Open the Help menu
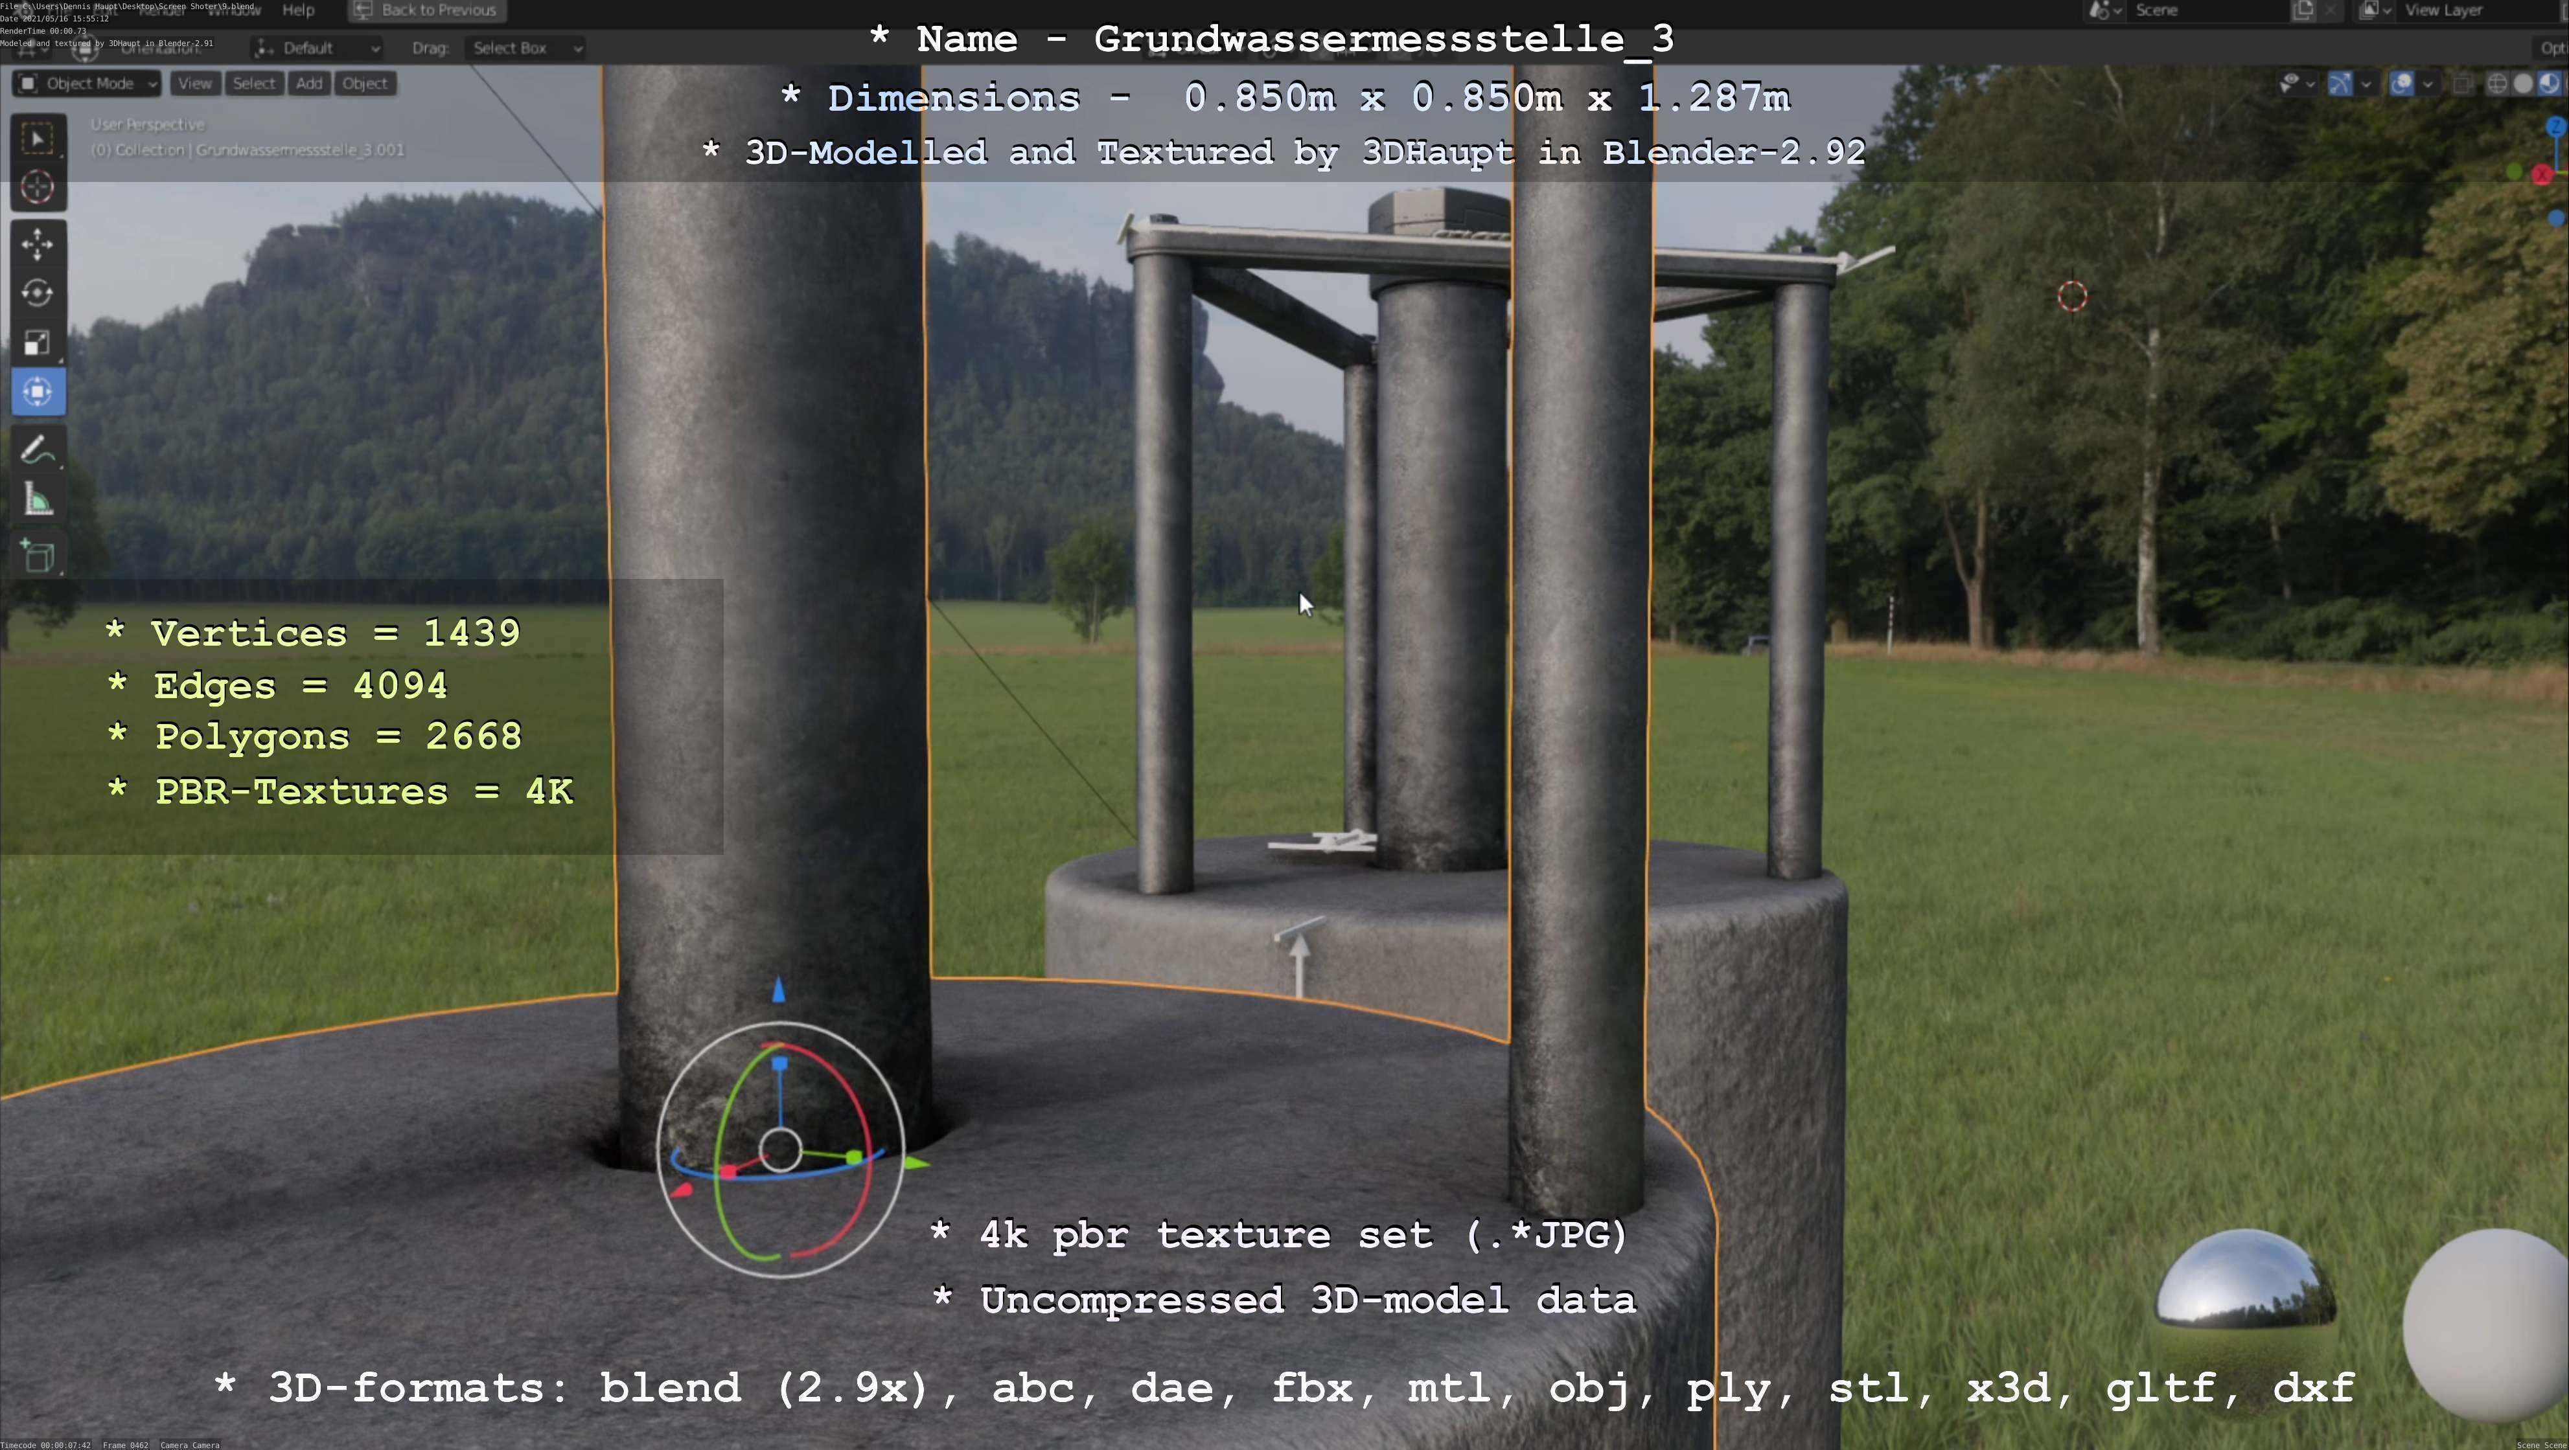 298,10
